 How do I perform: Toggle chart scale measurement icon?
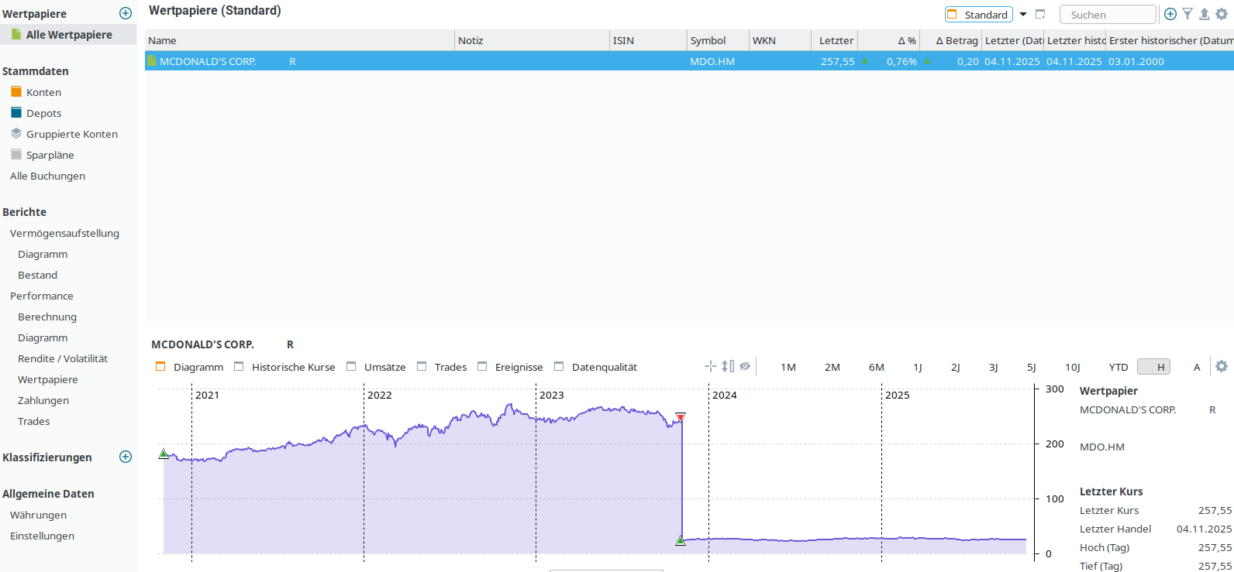tap(727, 366)
